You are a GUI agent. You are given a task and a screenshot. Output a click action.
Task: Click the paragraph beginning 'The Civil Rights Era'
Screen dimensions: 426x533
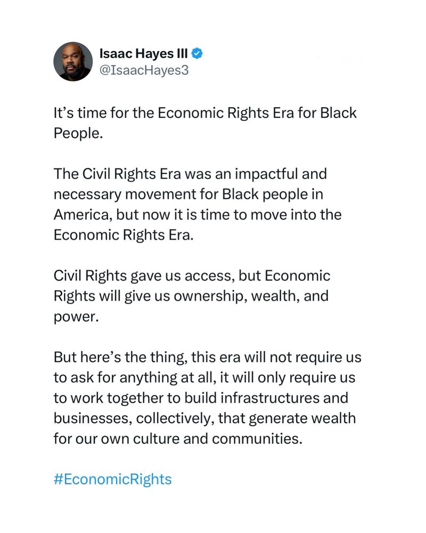(x=198, y=204)
